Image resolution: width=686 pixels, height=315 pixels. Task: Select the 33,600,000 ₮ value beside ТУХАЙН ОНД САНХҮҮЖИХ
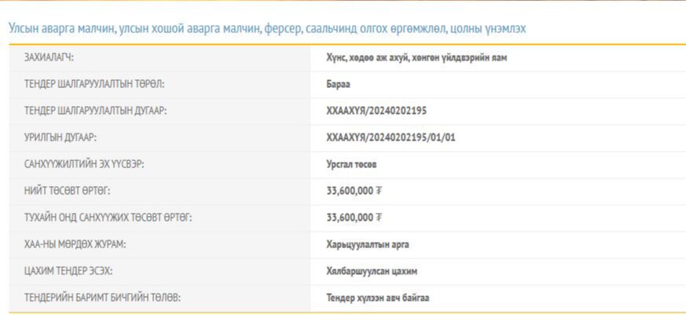tap(354, 218)
